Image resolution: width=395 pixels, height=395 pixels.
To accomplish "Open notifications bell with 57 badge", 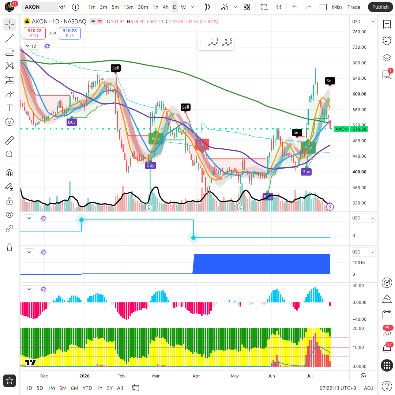I will click(x=387, y=348).
